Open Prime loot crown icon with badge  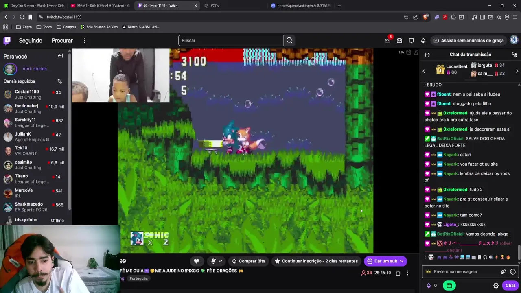[387, 40]
